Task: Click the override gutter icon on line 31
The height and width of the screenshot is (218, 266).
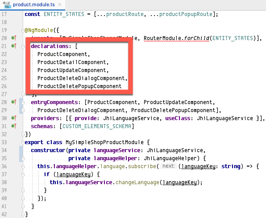Action: [x=14, y=126]
